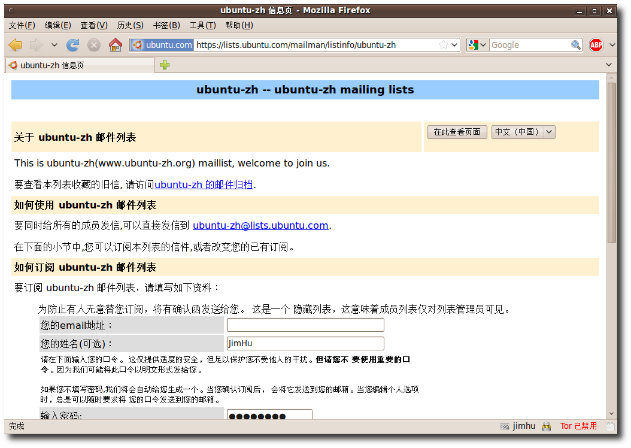631x448 pixels.
Task: Open a new tab with the plus icon
Action: [165, 65]
